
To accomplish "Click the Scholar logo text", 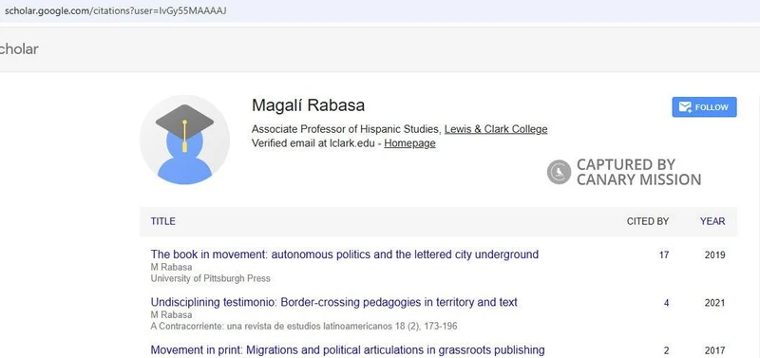I will coord(18,49).
